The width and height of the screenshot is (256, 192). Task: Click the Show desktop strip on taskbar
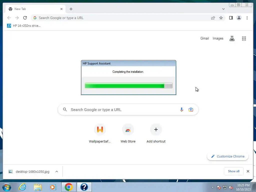point(254,187)
